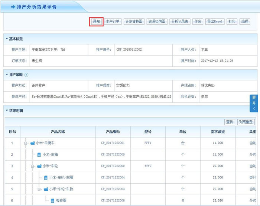This screenshot has height=206, width=260.
Task: Collapse the 小米-车轮 tree node
Action: 32,166
